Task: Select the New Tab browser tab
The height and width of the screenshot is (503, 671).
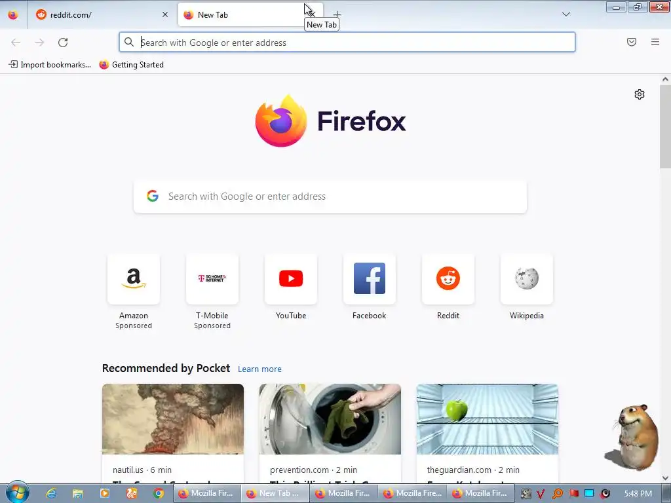Action: [x=250, y=14]
